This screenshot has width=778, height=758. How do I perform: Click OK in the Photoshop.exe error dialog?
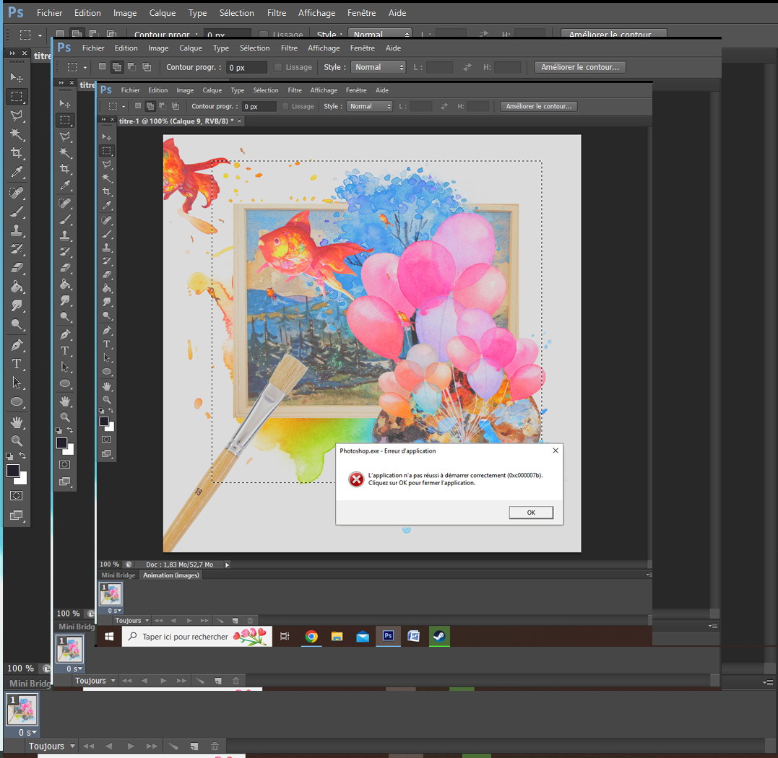pos(531,513)
